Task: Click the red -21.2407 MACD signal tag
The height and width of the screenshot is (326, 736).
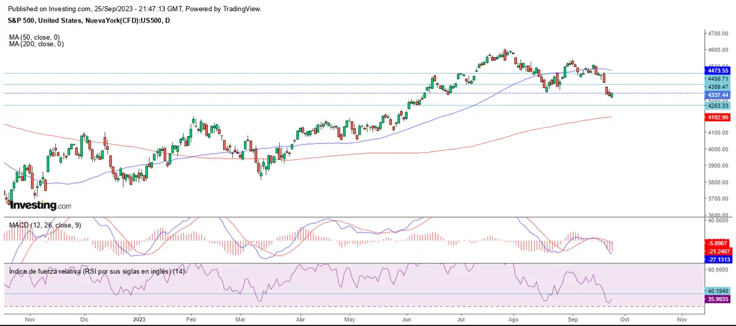Action: 716,251
